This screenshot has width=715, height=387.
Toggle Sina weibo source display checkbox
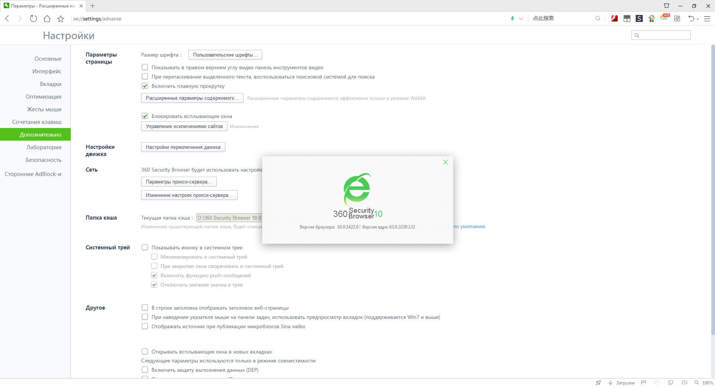pyautogui.click(x=145, y=326)
